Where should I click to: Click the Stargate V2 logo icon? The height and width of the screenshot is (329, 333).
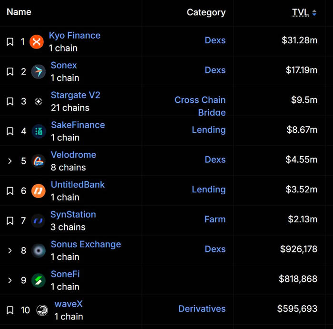39,101
